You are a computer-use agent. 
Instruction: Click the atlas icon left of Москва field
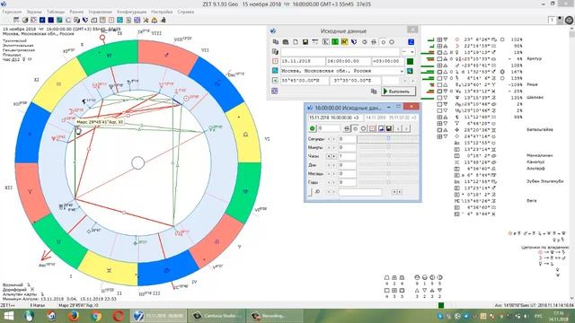tap(275, 71)
